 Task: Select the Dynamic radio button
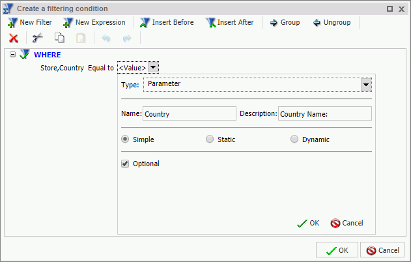pyautogui.click(x=294, y=139)
